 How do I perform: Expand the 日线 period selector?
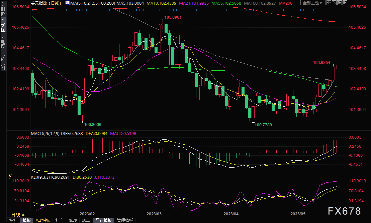click(x=18, y=214)
